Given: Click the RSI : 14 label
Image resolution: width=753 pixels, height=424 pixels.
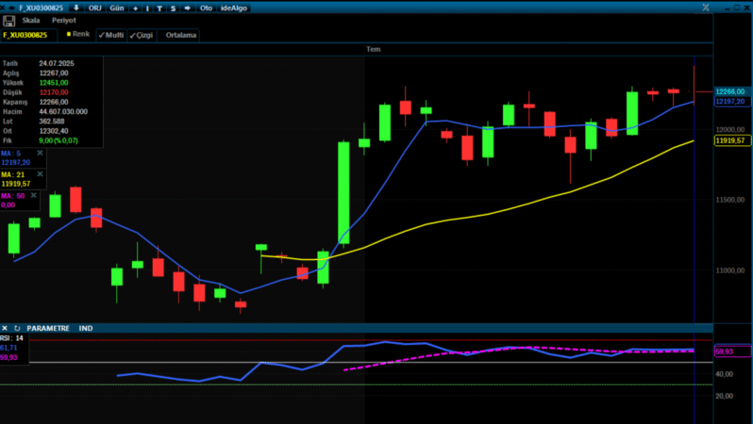Looking at the screenshot, I should point(11,338).
